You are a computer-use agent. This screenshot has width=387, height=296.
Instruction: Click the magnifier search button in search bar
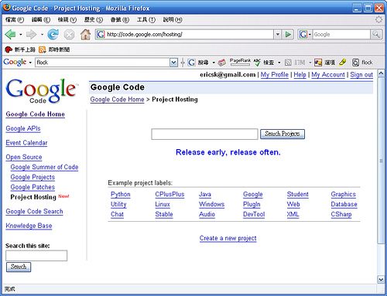(x=376, y=34)
